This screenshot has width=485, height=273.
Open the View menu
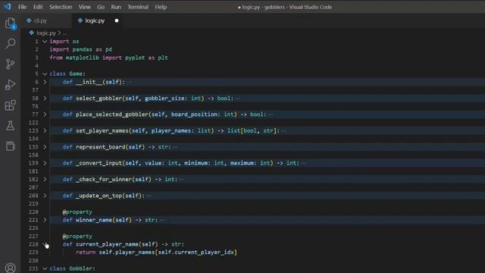click(x=84, y=7)
